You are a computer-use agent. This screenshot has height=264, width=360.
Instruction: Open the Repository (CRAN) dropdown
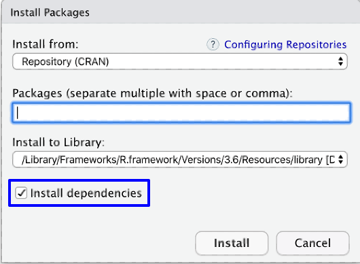(180, 61)
